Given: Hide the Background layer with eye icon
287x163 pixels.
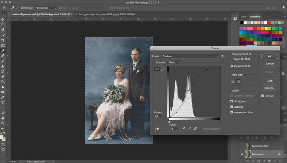Looking at the screenshot, I should tap(242, 154).
